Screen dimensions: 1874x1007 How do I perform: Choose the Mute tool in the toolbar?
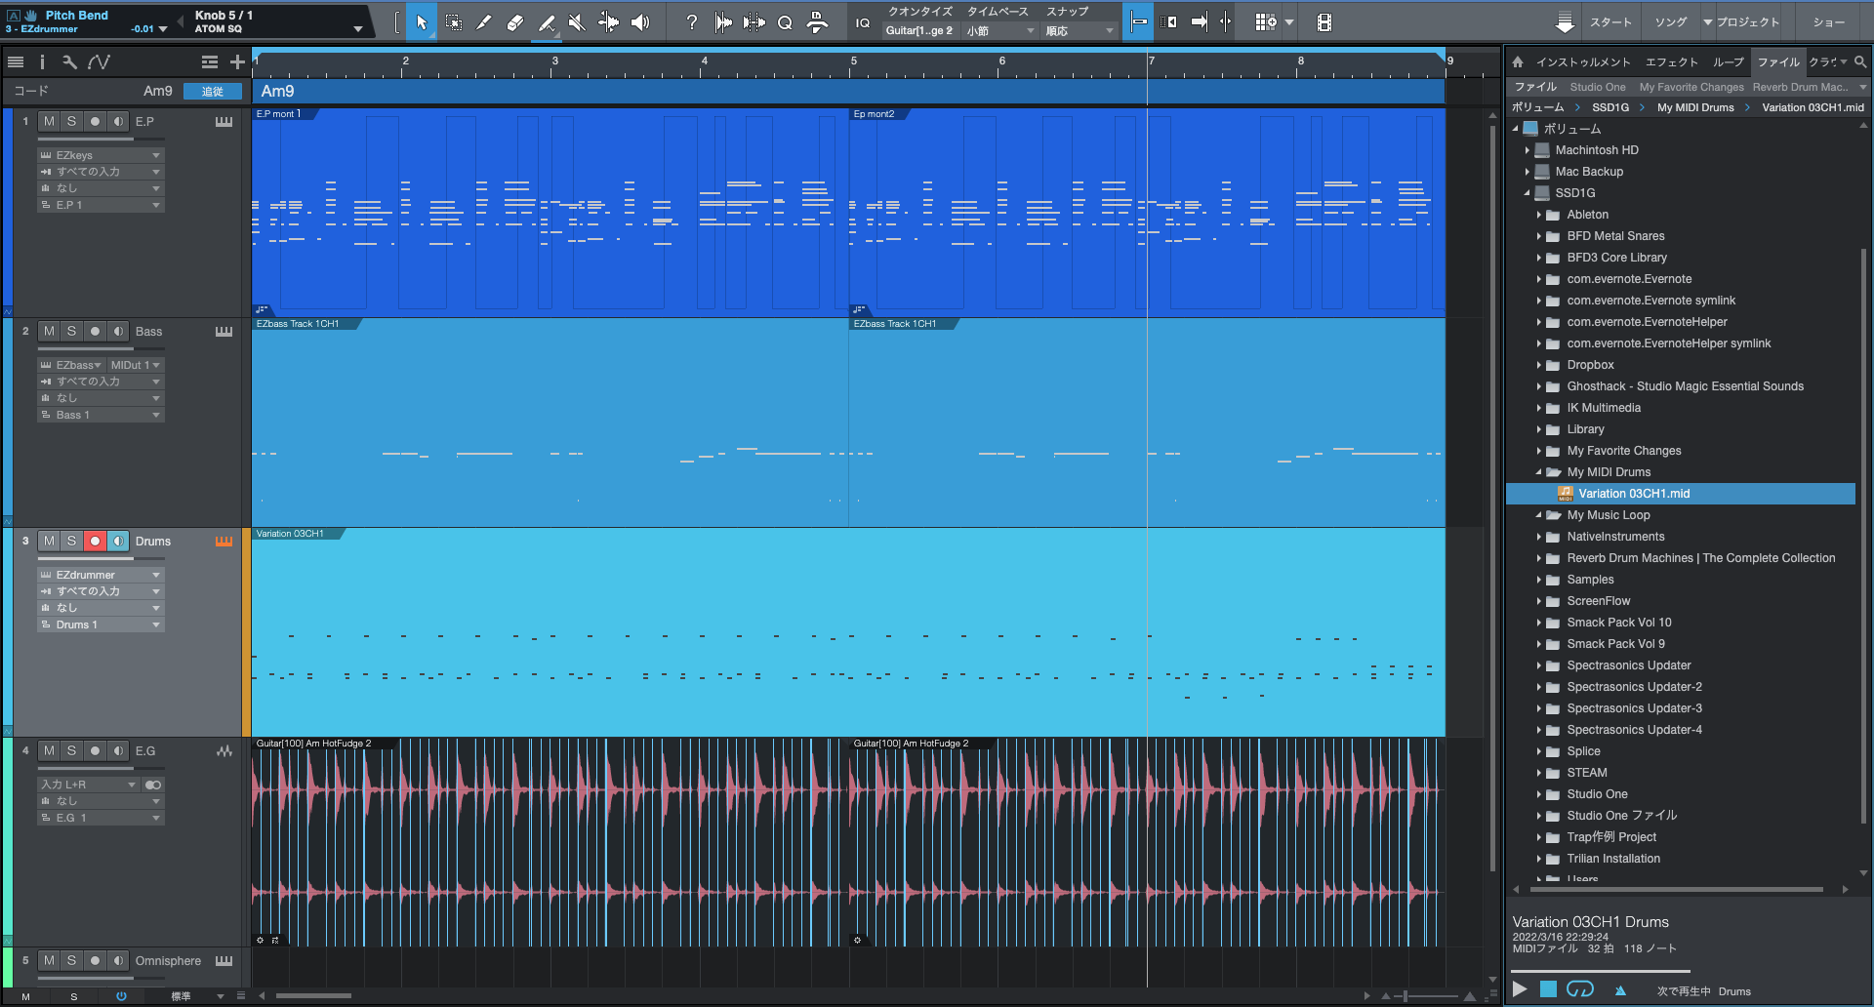click(577, 22)
